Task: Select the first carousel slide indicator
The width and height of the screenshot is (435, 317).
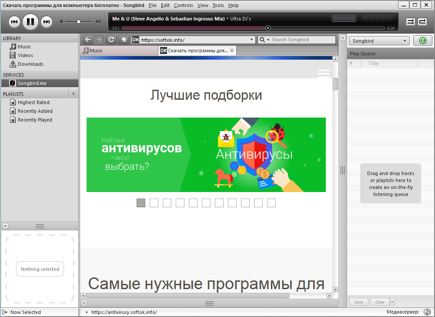Action: pos(141,203)
